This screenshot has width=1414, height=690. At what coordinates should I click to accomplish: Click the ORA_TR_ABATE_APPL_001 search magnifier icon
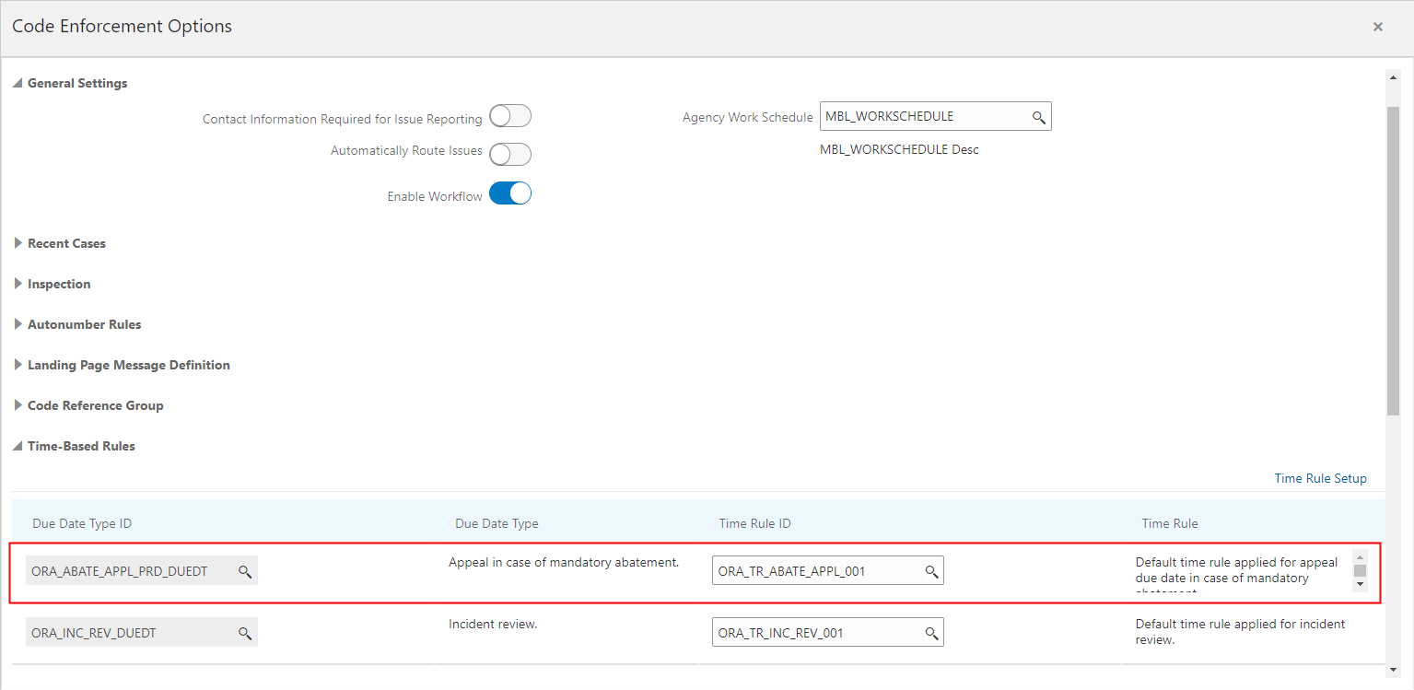[x=931, y=571]
